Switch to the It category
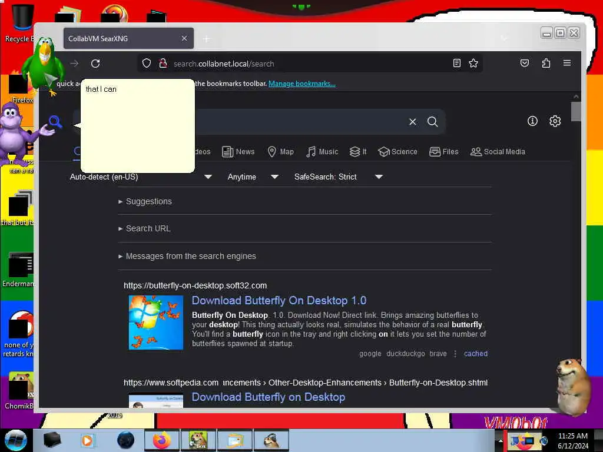 (x=358, y=152)
